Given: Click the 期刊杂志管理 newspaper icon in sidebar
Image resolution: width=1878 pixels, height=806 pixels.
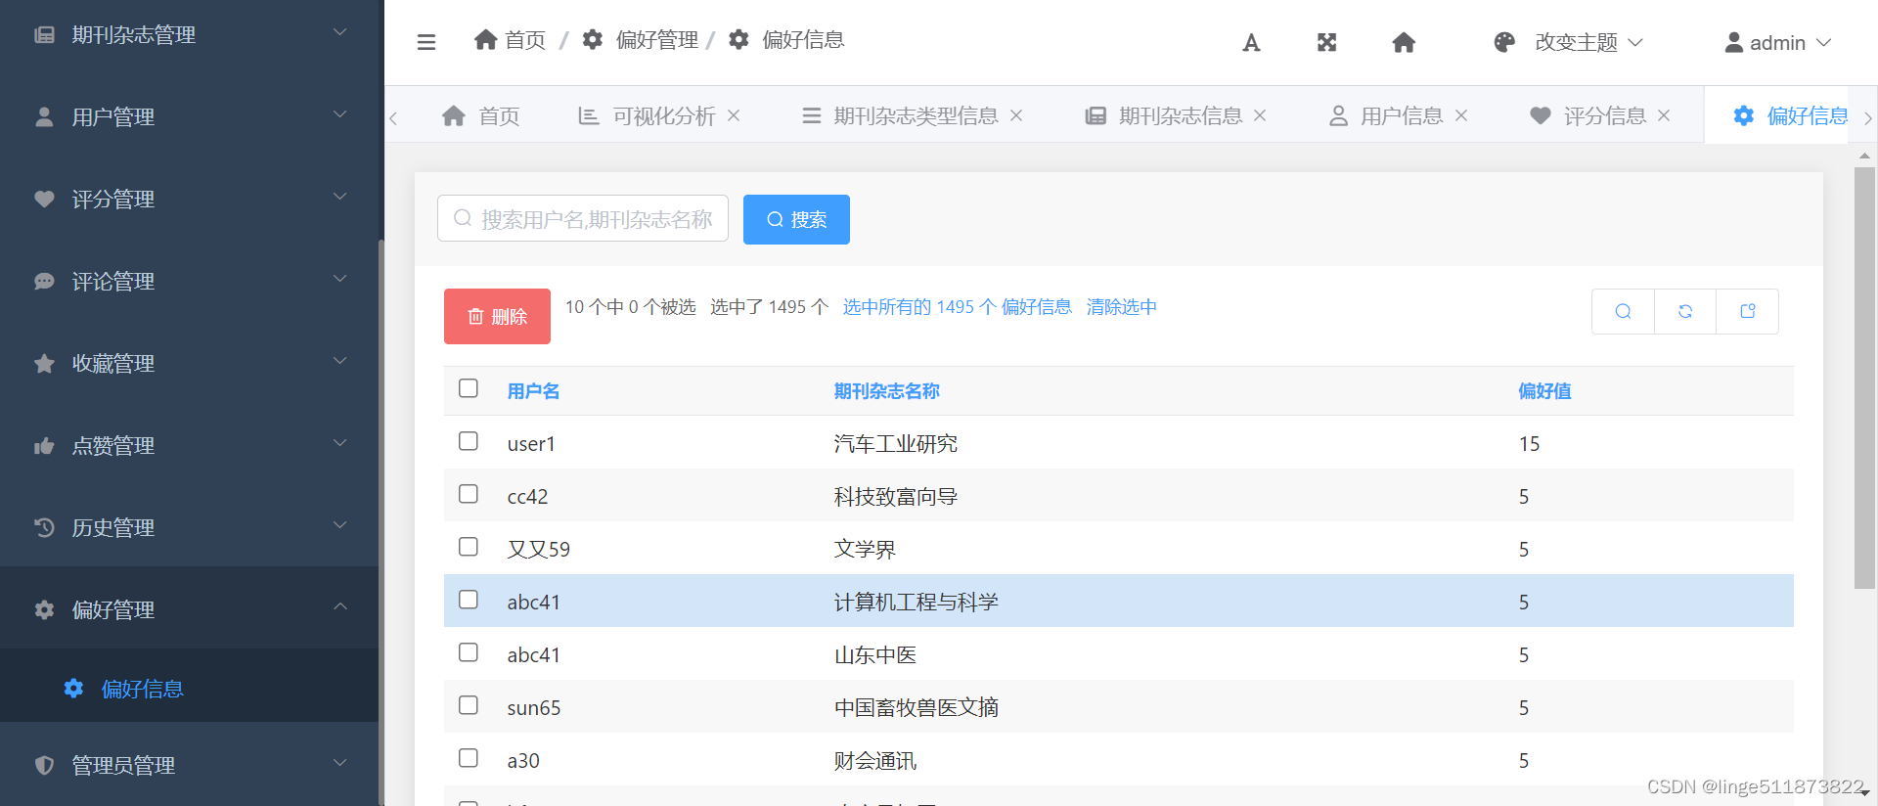Looking at the screenshot, I should (x=44, y=34).
